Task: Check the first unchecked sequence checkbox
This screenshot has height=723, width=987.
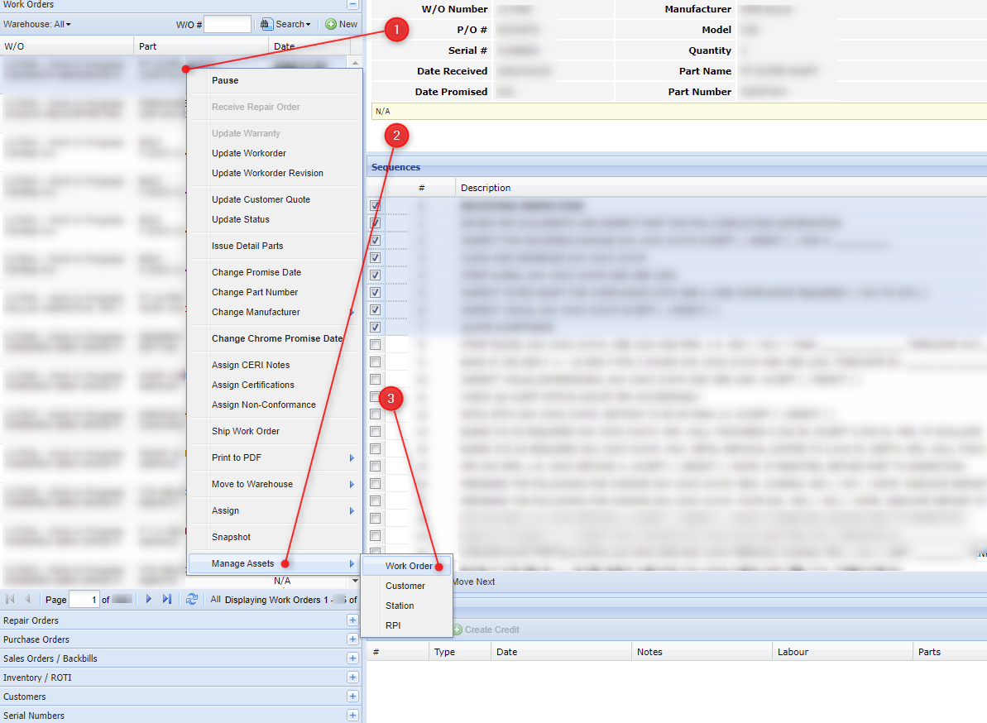Action: pyautogui.click(x=375, y=345)
